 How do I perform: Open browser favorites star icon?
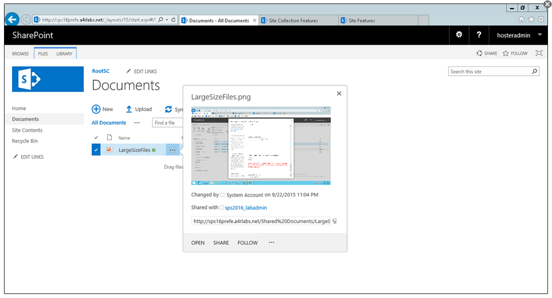click(531, 20)
